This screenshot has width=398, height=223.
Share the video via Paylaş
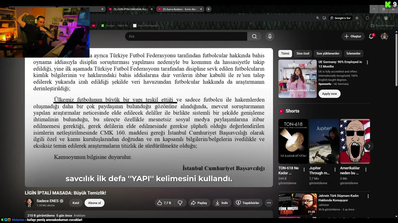199,203
